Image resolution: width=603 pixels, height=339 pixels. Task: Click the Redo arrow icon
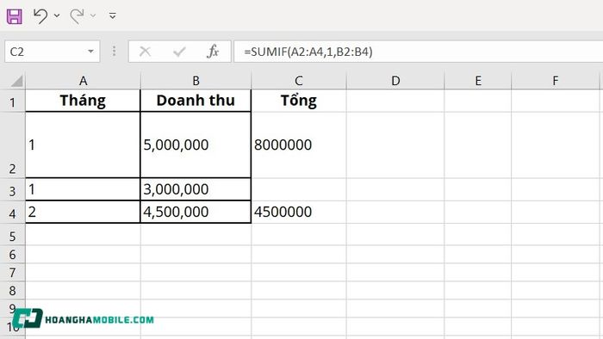(77, 15)
